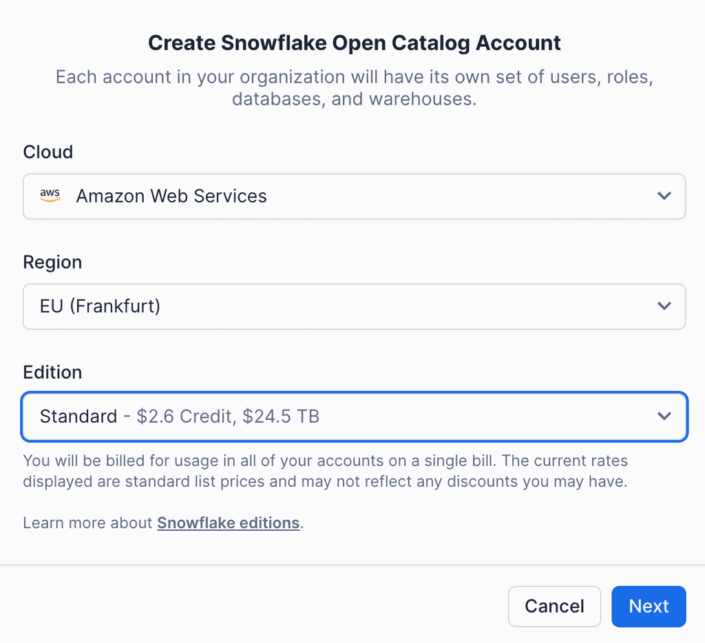Cancel the Open Catalog account creation
The image size is (705, 643).
pos(554,607)
